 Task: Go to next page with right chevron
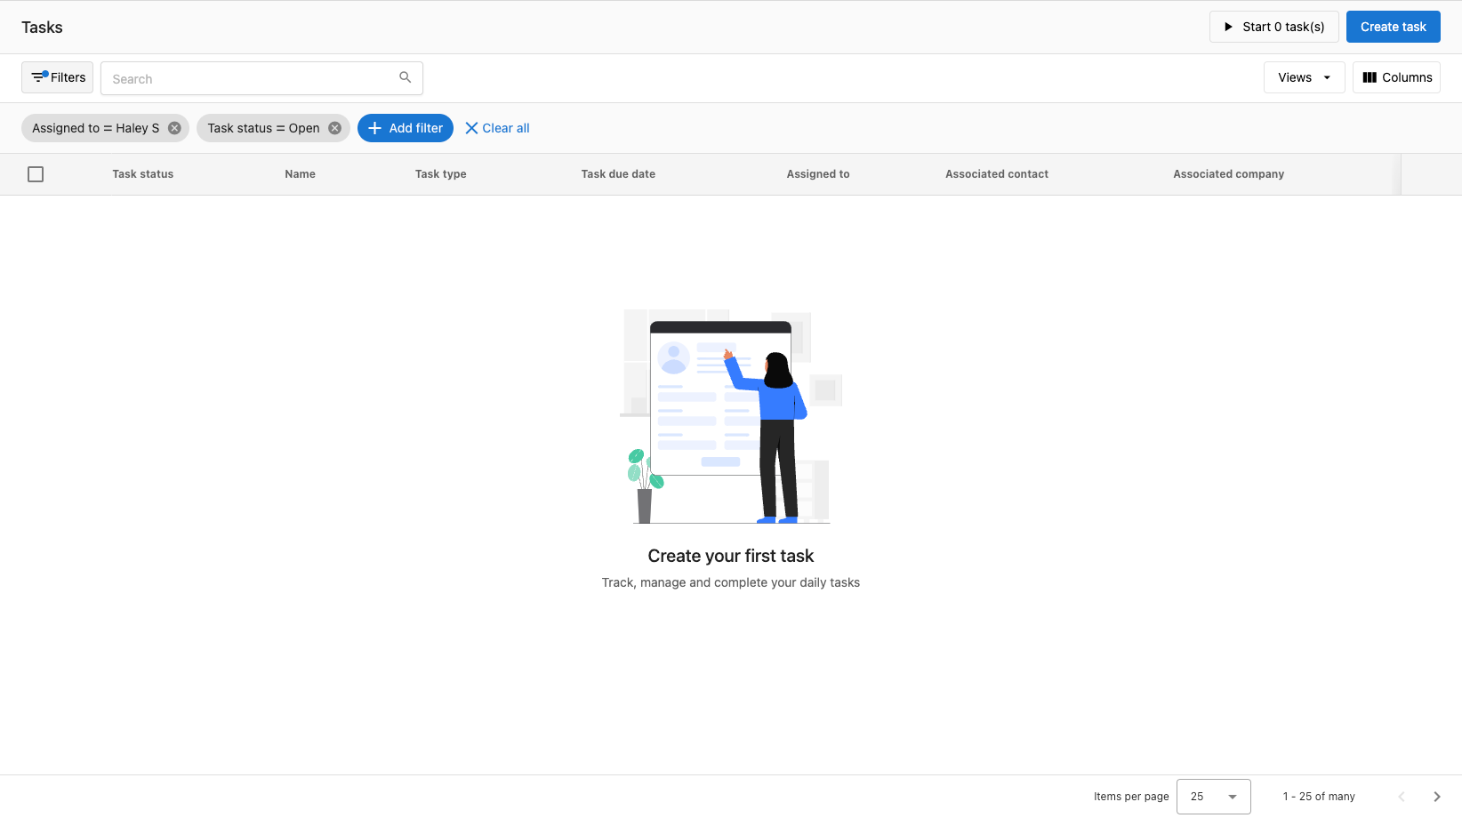coord(1435,797)
